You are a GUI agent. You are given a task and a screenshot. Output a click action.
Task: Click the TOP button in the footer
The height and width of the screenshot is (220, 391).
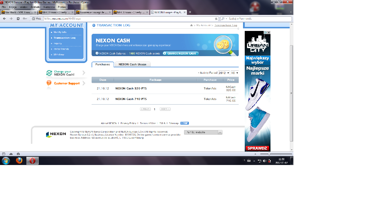click(x=185, y=123)
